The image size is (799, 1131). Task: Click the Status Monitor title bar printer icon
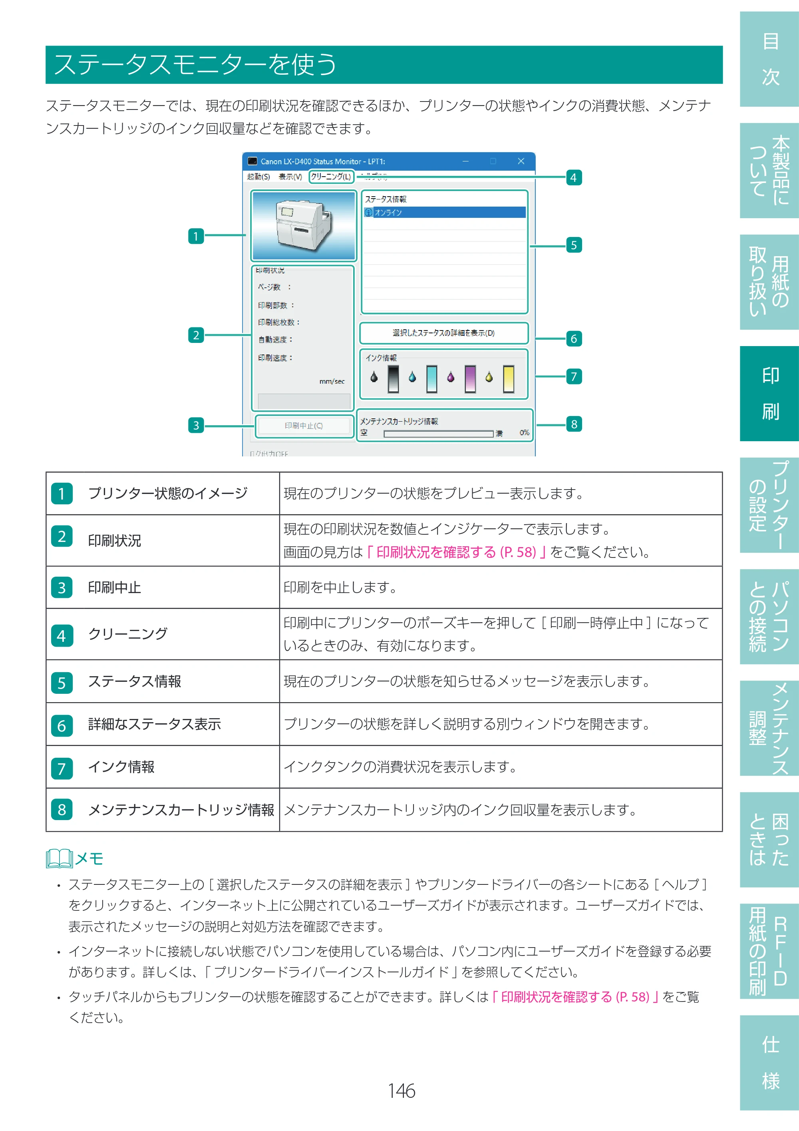tap(252, 161)
